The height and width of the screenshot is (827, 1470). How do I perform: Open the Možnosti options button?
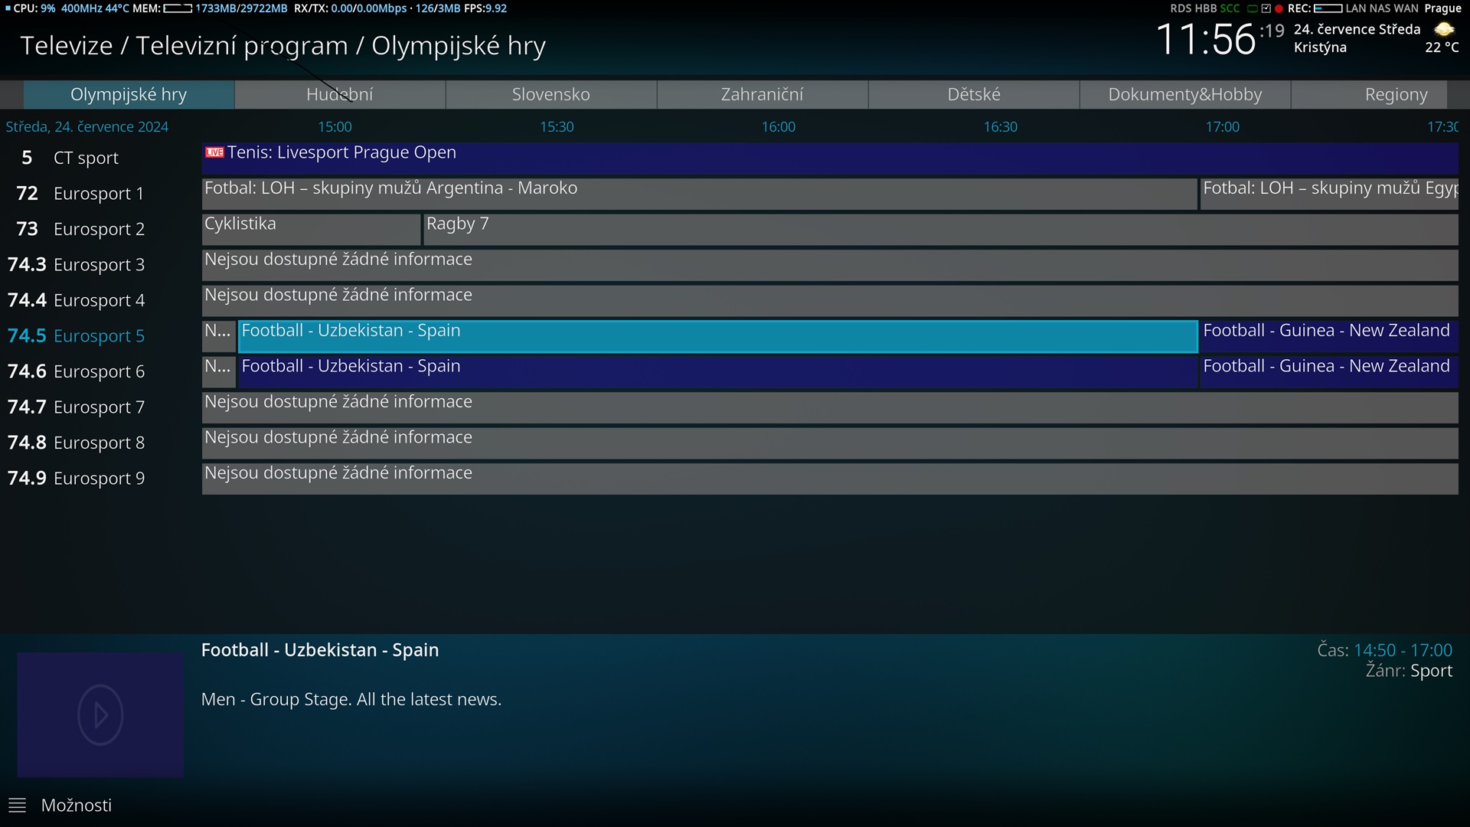pyautogui.click(x=77, y=806)
